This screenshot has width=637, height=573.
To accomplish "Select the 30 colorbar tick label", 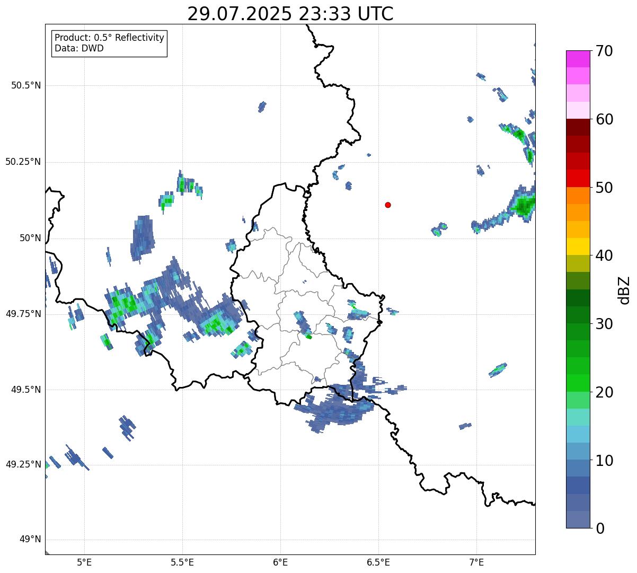I will click(604, 324).
